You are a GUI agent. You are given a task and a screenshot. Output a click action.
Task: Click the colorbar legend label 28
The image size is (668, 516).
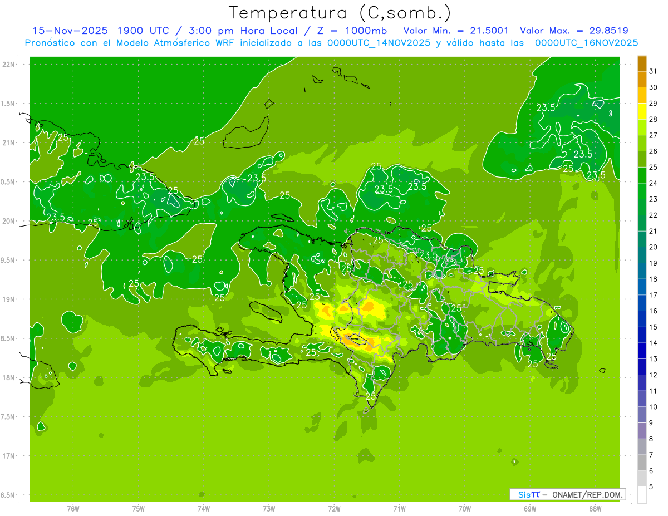click(x=654, y=119)
